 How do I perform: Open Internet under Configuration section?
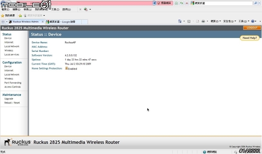tap(9, 71)
